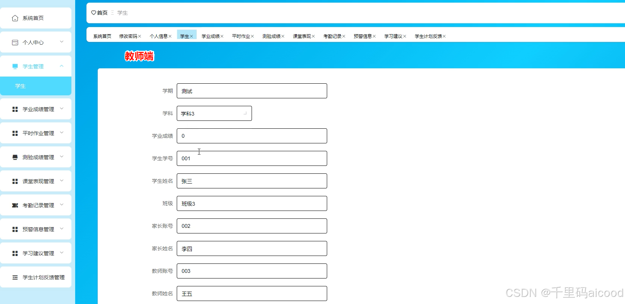The width and height of the screenshot is (625, 304).
Task: Switch to the 学业成绩 tab
Action: [211, 36]
